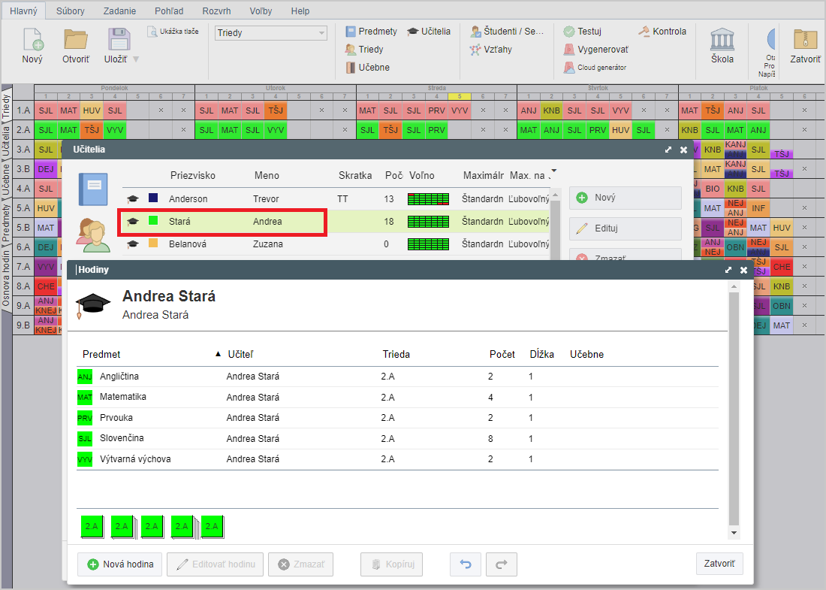Select teacher row Anderson Trevor

[336, 198]
